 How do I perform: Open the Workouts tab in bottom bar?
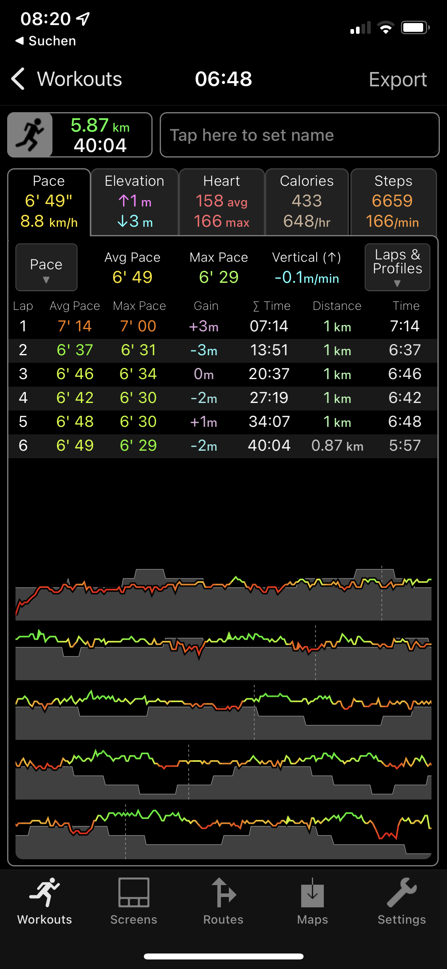click(x=45, y=902)
